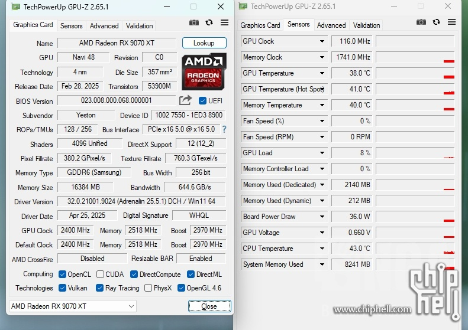This screenshot has width=468, height=330.
Task: Expand the Board Power Draw sensor dropdown
Action: click(322, 217)
